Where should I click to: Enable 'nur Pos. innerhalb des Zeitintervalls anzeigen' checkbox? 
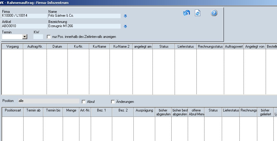point(49,37)
